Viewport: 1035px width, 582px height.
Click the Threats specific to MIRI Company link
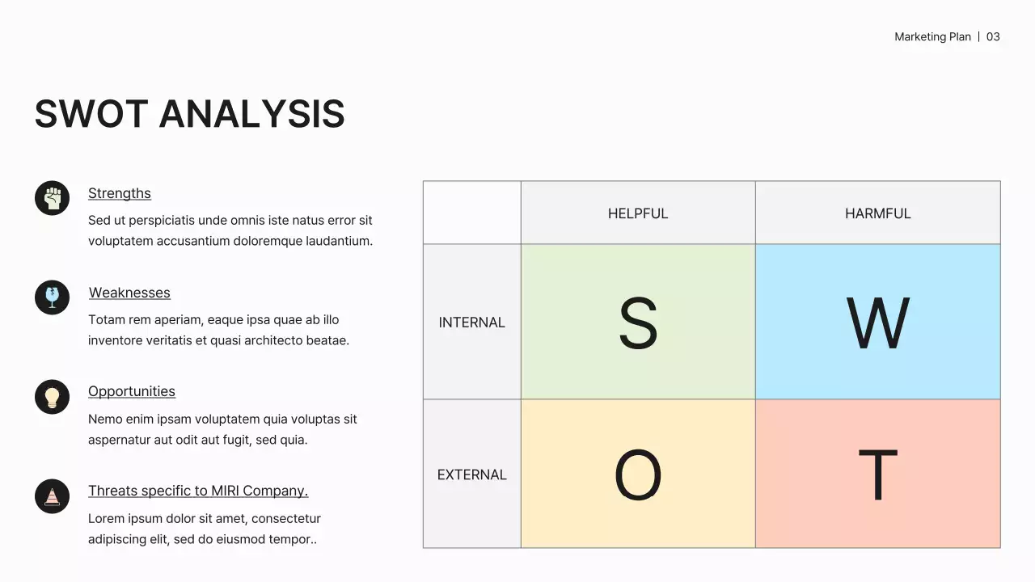point(198,491)
